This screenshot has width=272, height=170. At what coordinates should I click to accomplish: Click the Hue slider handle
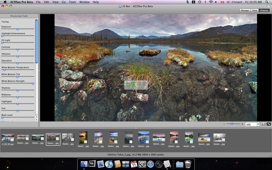point(18,111)
